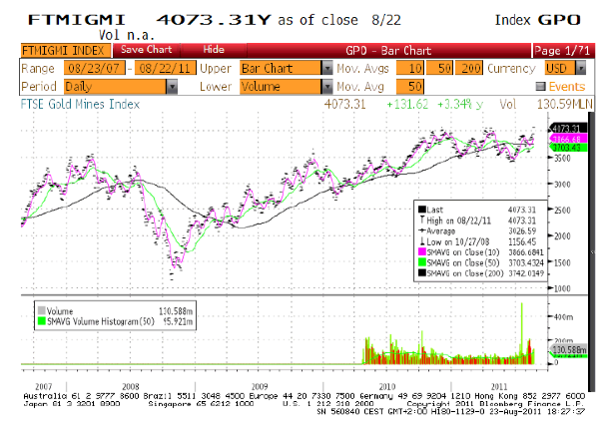Click the magenta 3866.68 axis tag
The width and height of the screenshot is (605, 443).
click(x=568, y=139)
